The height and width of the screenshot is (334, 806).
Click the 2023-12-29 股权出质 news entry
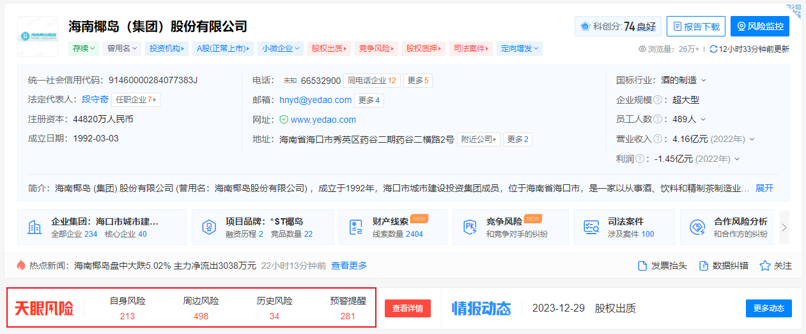click(x=584, y=308)
